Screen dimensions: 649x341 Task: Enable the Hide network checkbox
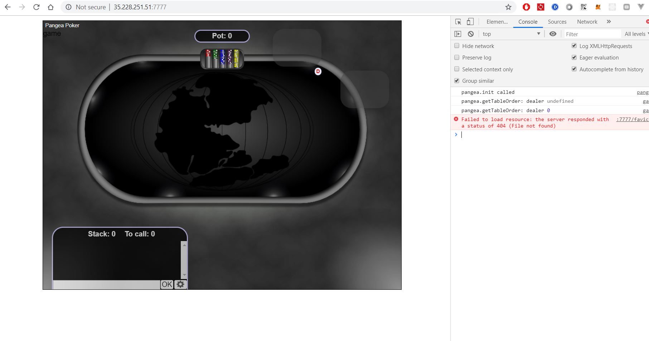pyautogui.click(x=457, y=46)
